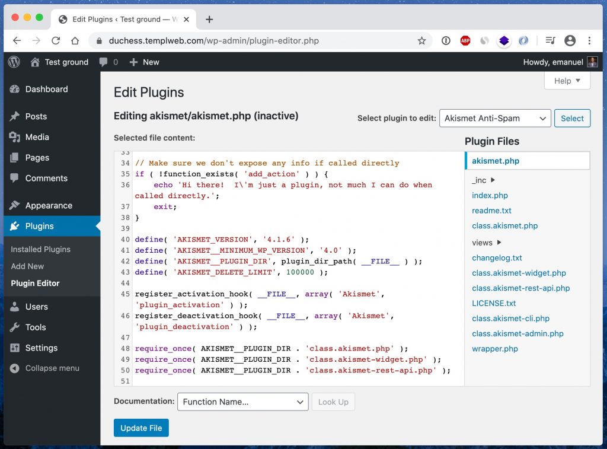
Task: Click the WordPress logo icon
Action: tap(14, 62)
